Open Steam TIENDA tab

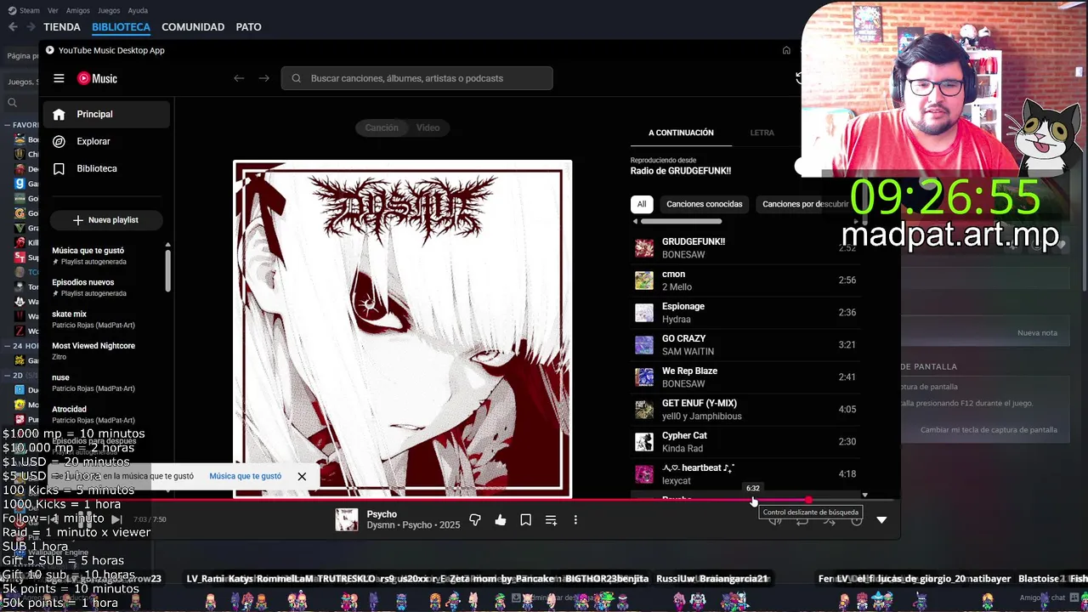coord(62,27)
